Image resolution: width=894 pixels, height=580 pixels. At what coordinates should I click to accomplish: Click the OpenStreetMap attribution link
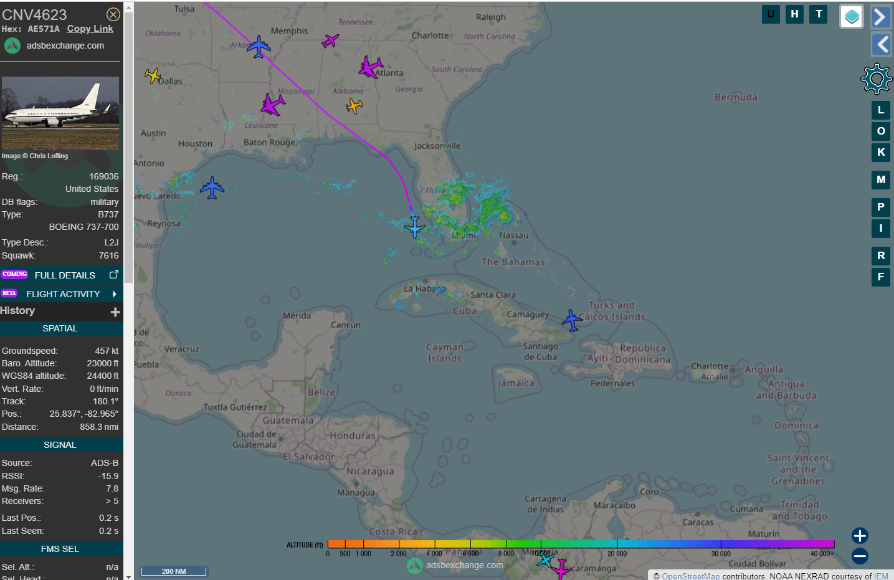[690, 576]
